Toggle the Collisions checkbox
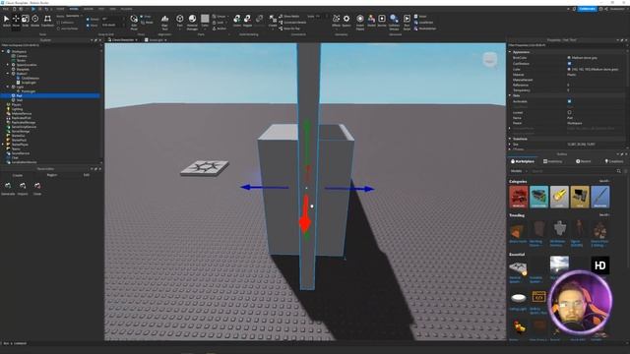 pos(58,23)
